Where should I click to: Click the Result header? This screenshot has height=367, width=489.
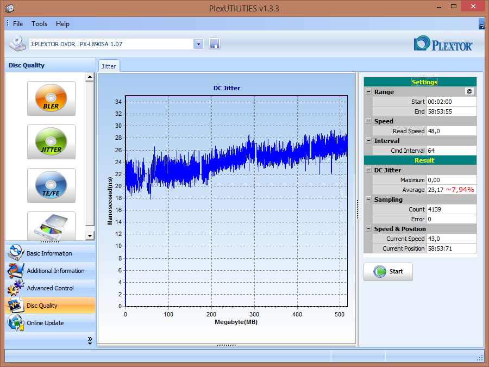tap(420, 160)
